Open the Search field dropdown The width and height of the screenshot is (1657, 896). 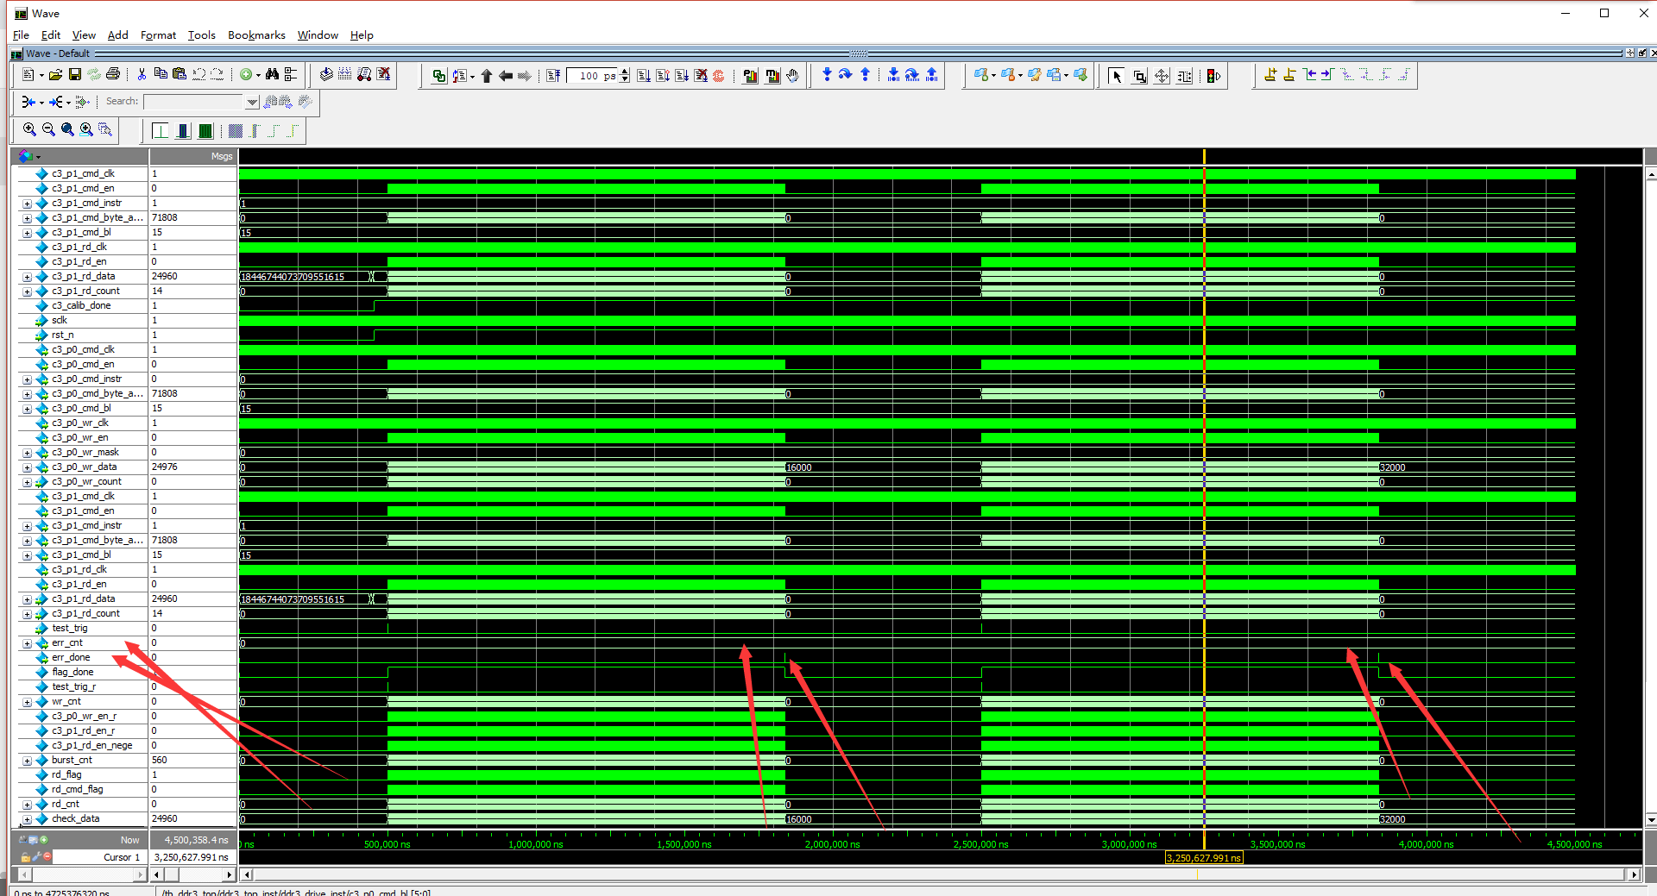coord(252,102)
